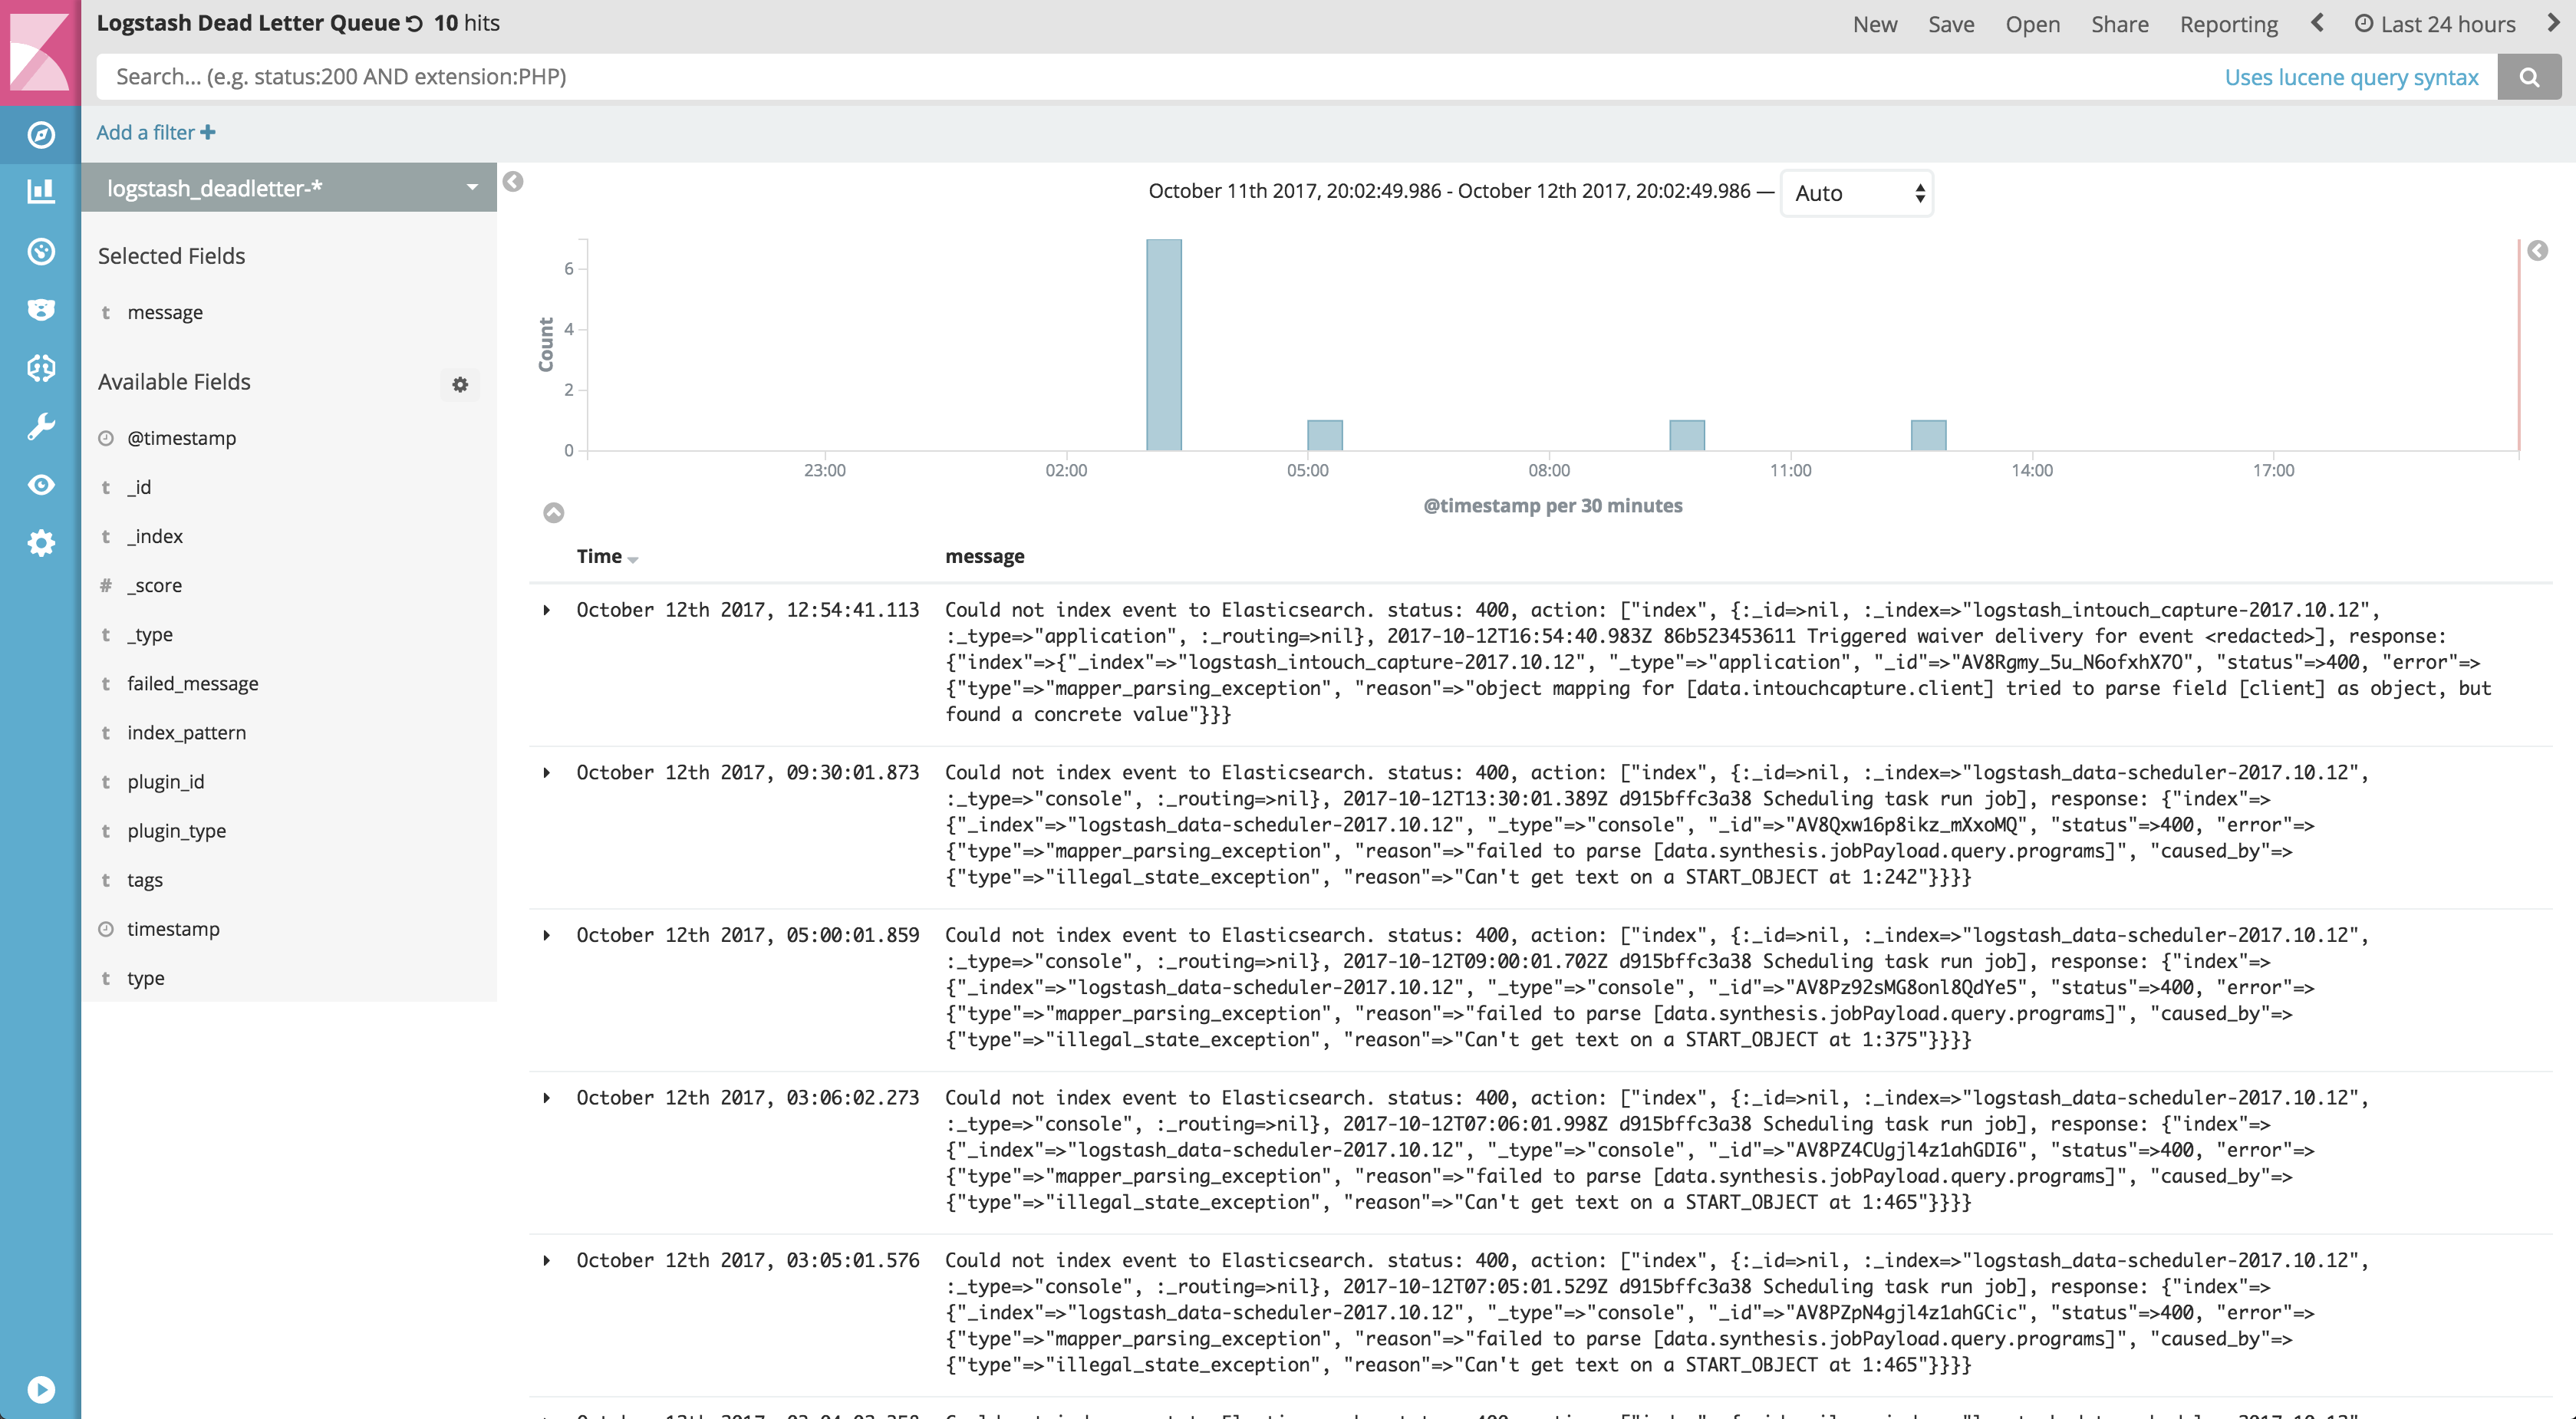The width and height of the screenshot is (2576, 1419).
Task: Open Discover from the compass icon
Action: [x=40, y=134]
